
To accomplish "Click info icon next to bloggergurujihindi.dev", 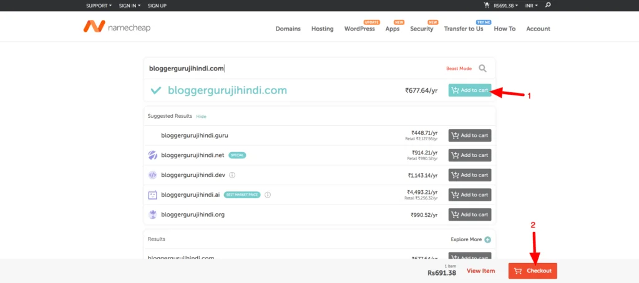I will [232, 175].
